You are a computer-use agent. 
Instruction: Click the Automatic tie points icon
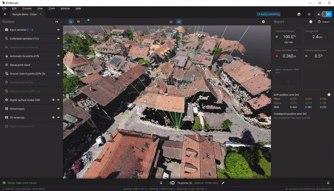7,56
